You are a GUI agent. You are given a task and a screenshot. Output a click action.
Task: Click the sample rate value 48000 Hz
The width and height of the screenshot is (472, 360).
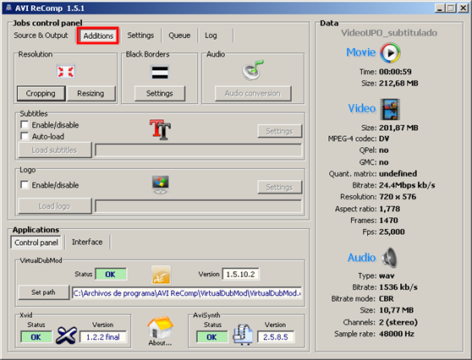(397, 334)
